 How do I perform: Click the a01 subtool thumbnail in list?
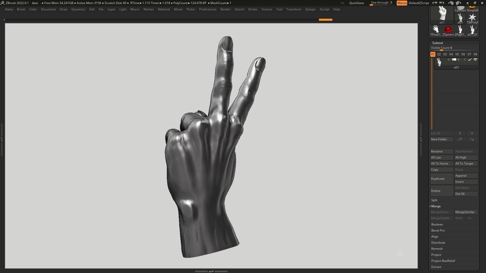tap(439, 62)
